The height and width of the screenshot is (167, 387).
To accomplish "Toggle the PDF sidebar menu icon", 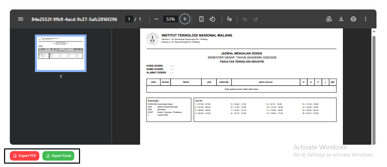I will [x=21, y=19].
